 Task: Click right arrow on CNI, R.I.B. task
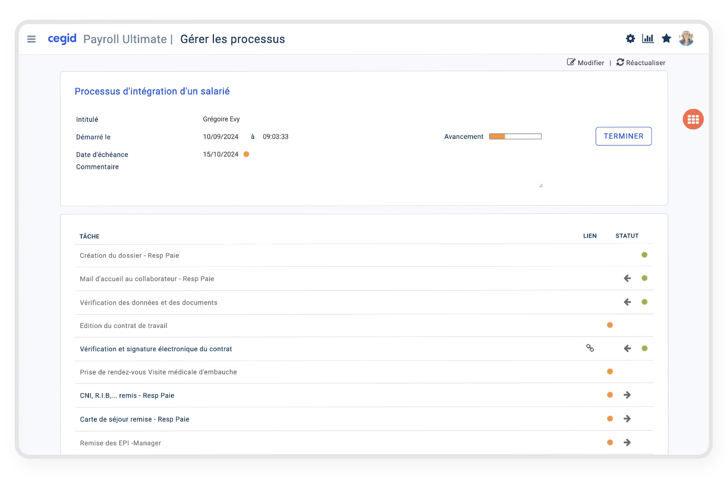point(627,395)
